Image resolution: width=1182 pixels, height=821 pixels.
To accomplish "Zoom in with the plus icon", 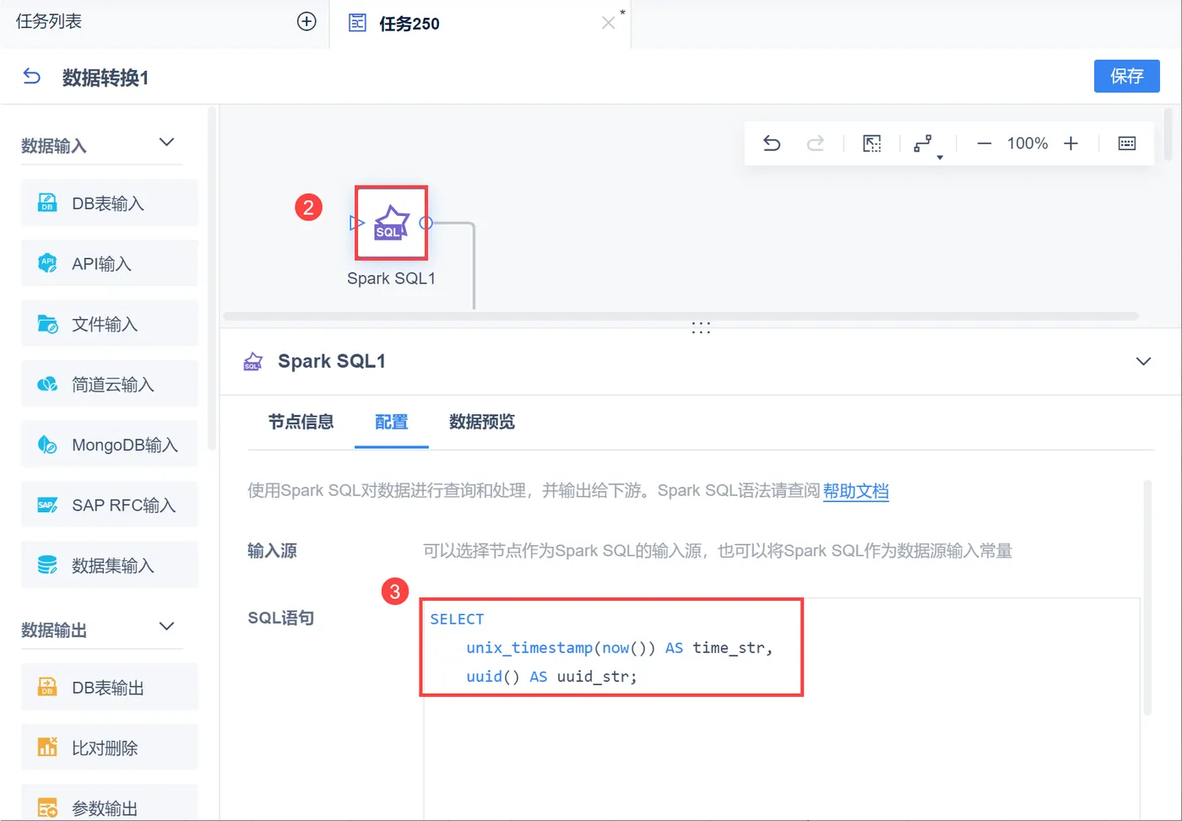I will (x=1071, y=143).
